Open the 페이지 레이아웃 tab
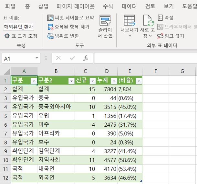The width and height of the screenshot is (197, 184). (x=76, y=6)
